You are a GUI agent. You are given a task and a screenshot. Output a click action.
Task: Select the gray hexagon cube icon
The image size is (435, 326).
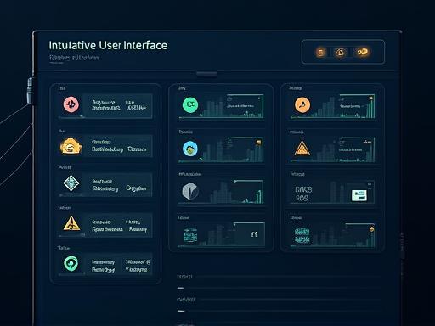pos(190,191)
